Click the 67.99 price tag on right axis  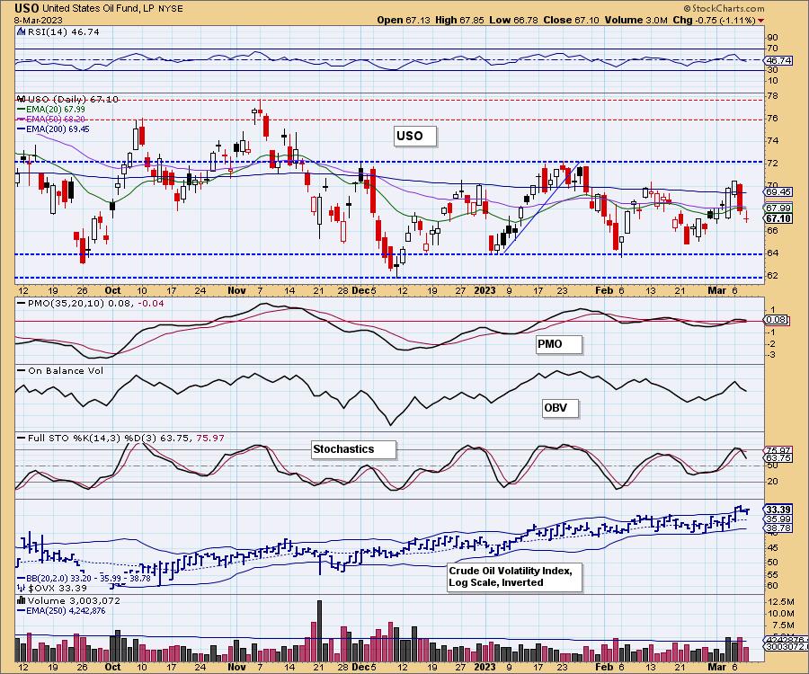pos(778,208)
